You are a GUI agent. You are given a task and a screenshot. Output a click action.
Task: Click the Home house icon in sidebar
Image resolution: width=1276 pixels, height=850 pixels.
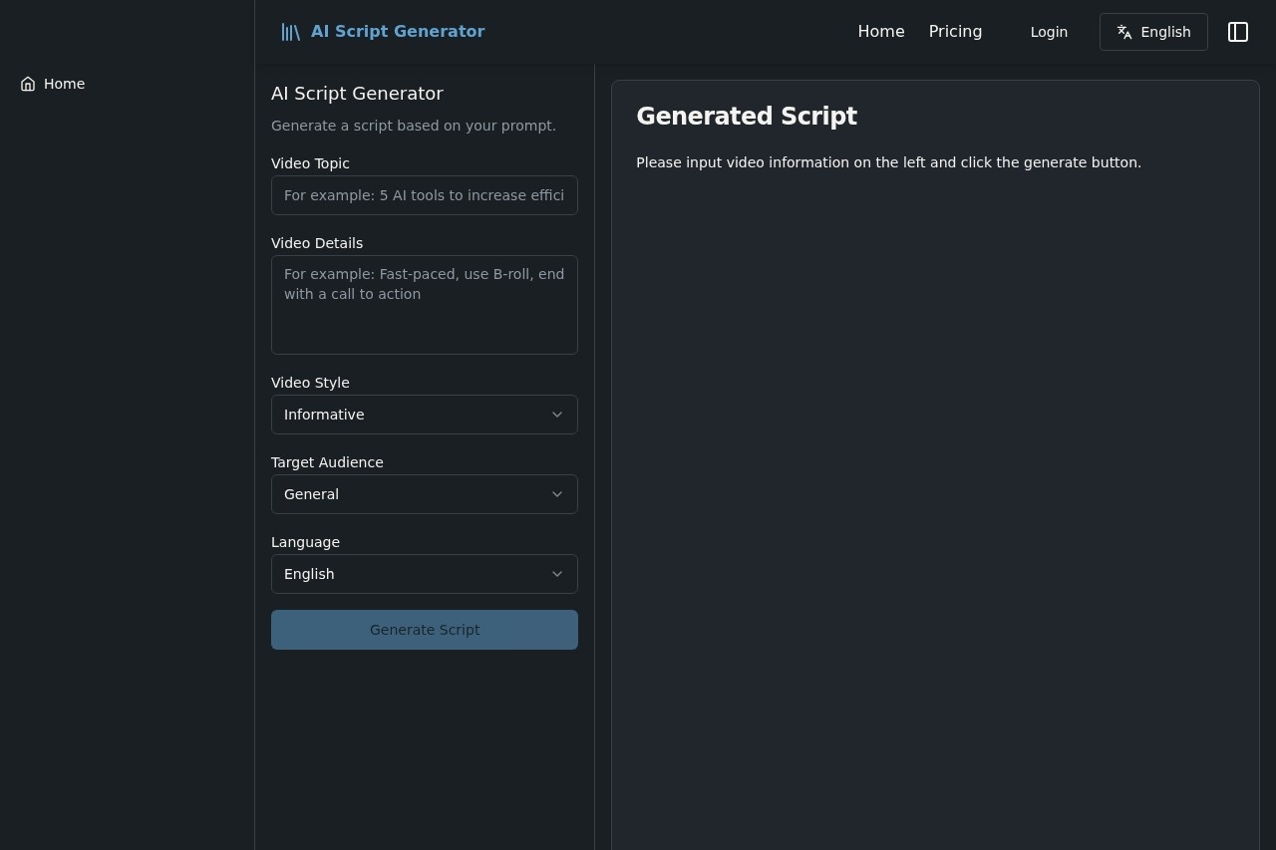[27, 84]
